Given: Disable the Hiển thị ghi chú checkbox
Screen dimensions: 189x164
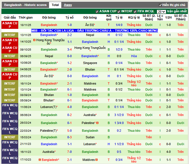Looking at the screenshot, I should [x=160, y=5].
